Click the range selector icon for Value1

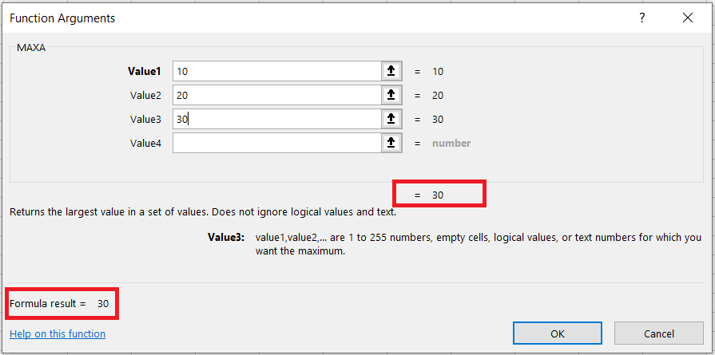point(391,71)
